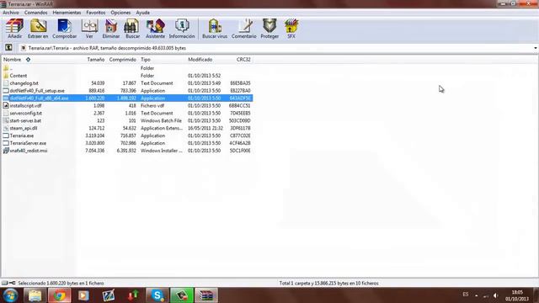Click the Comprobar toolbar icon
The image size is (539, 303).
point(64,29)
